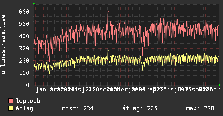Click the yellow átlag legend swatch
Image resolution: width=223 pixels, height=116 pixels.
tap(11, 108)
